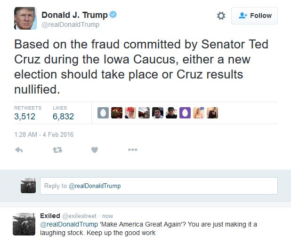This screenshot has height=243, width=291.
Task: Click the reply arrow icon
Action: point(19,150)
